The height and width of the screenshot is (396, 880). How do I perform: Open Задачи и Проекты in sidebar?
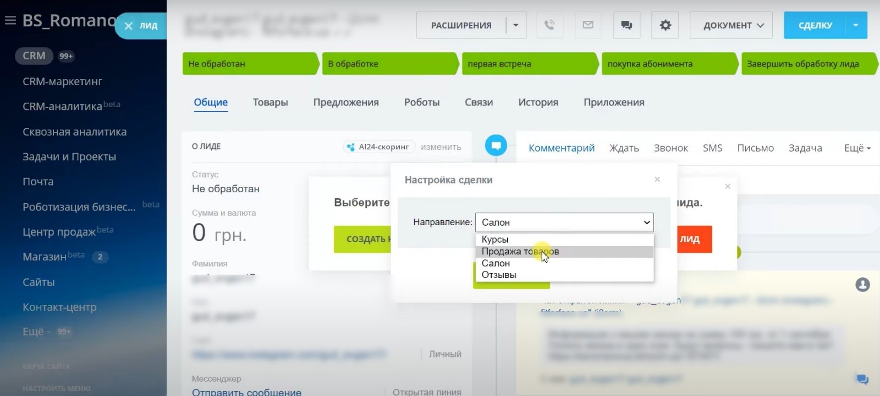click(x=69, y=157)
